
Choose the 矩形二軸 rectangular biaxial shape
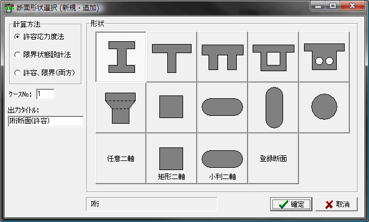tap(172, 159)
